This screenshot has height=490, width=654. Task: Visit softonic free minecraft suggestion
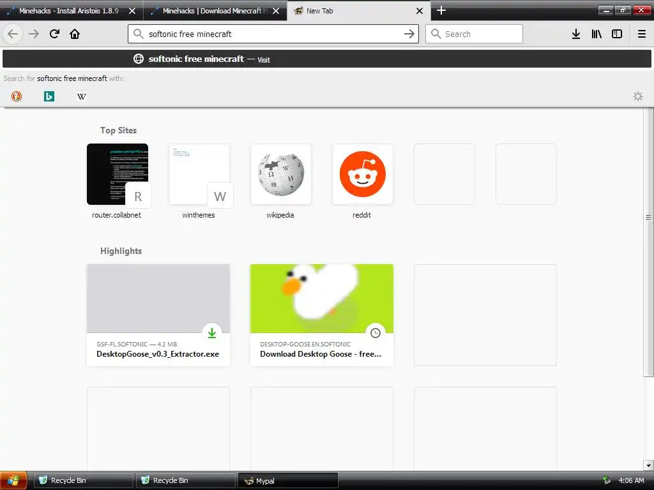pos(327,59)
